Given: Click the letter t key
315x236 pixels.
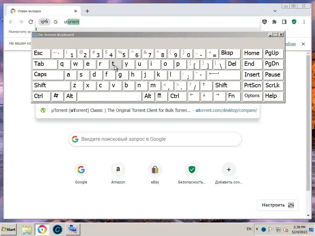Looking at the screenshot, I should [x=116, y=65].
